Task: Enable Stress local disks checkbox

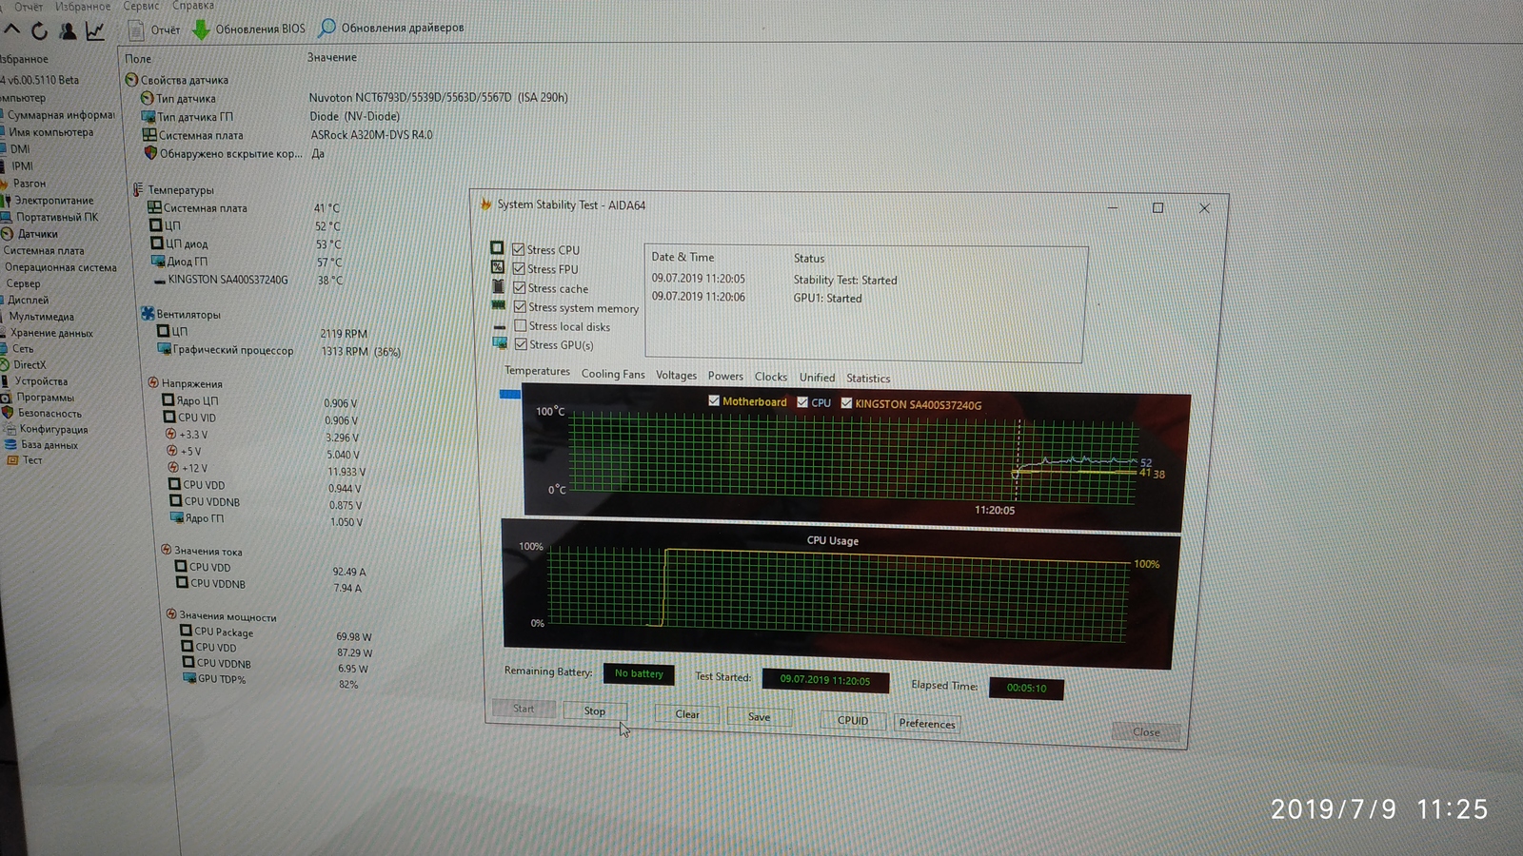Action: tap(521, 325)
